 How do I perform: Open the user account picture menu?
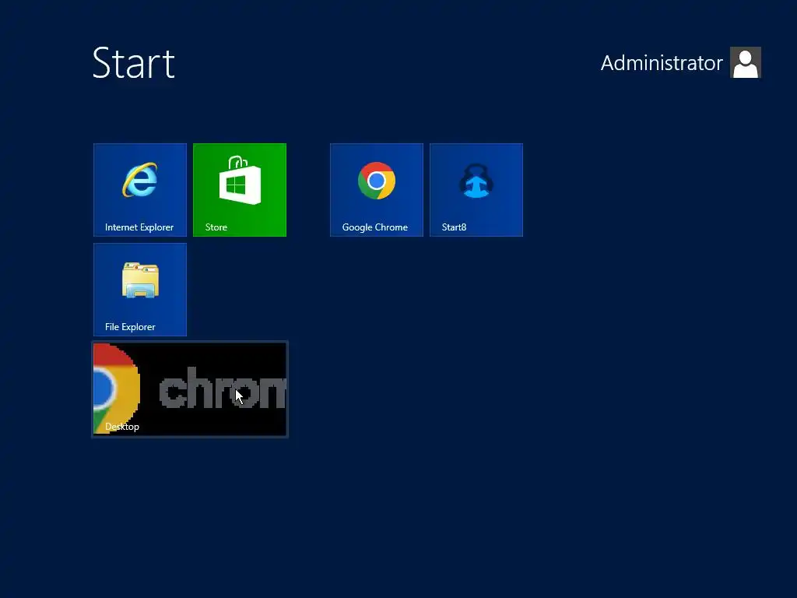(x=745, y=62)
